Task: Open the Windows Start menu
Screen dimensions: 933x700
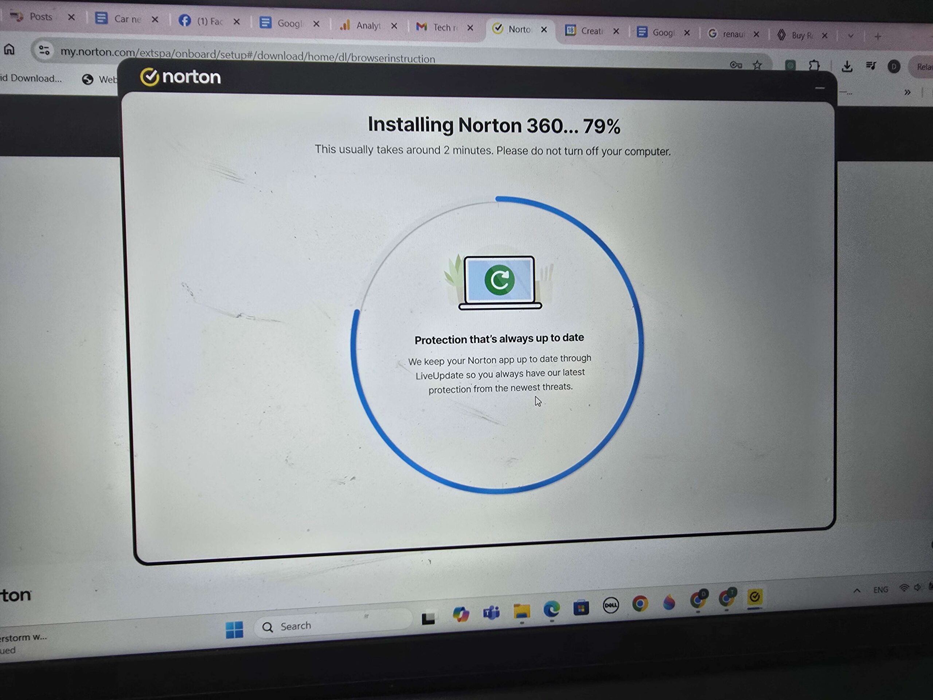Action: click(234, 630)
